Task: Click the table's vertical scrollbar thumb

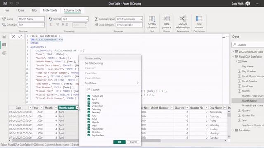Action: coord(229,115)
